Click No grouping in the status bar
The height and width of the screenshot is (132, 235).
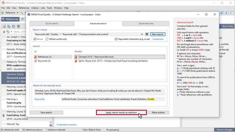click(112, 130)
